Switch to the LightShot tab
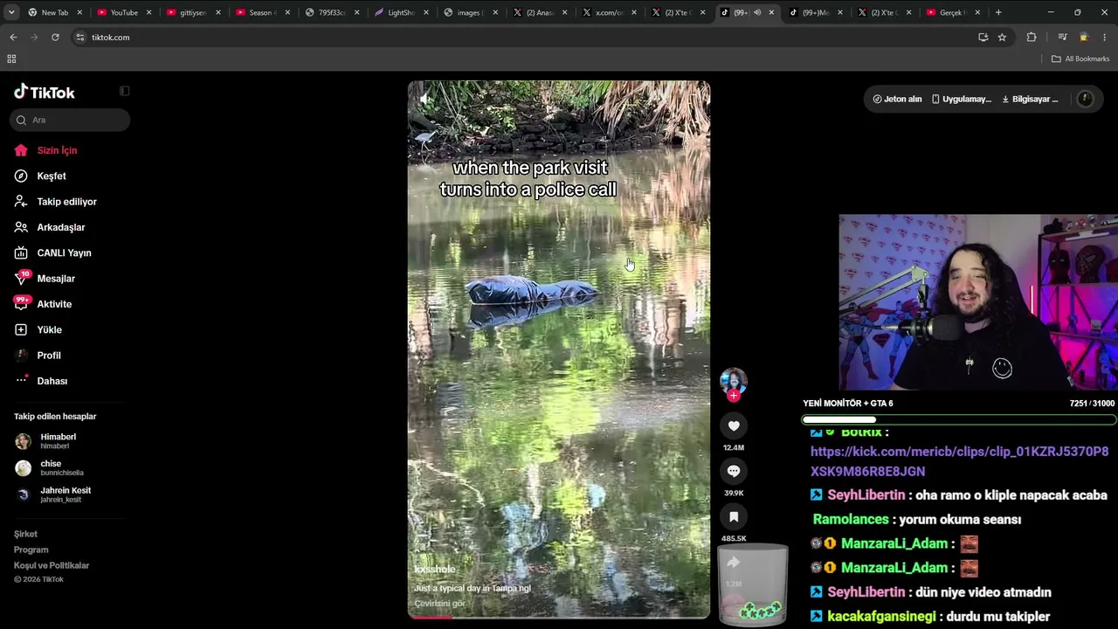The width and height of the screenshot is (1118, 629). click(x=401, y=12)
